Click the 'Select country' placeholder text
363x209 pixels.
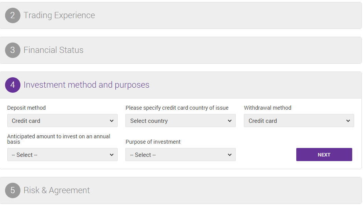click(149, 121)
